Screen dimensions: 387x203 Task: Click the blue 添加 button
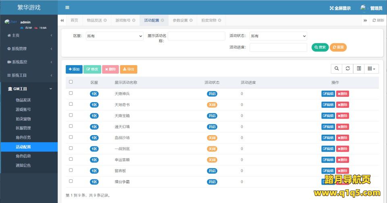pyautogui.click(x=74, y=69)
